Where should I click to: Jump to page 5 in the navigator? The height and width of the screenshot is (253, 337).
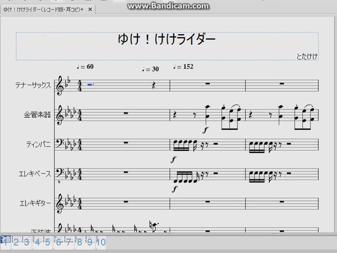pyautogui.click(x=48, y=242)
